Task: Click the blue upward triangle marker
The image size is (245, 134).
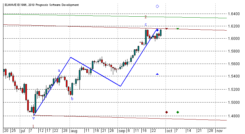Action: [157, 74]
